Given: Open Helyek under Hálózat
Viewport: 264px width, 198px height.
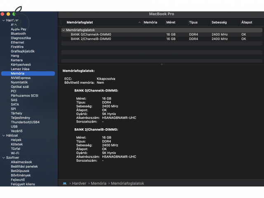Looking at the screenshot, I should tap(16, 140).
